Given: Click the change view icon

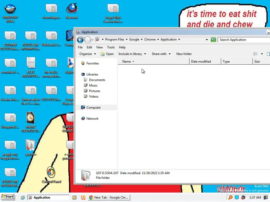Looking at the screenshot, I should [255, 54].
